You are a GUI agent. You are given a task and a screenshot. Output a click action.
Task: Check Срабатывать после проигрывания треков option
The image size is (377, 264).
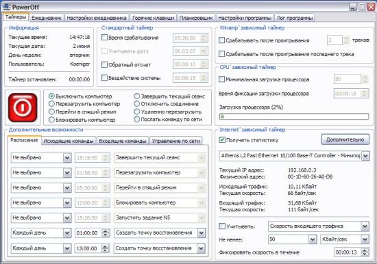(221, 40)
